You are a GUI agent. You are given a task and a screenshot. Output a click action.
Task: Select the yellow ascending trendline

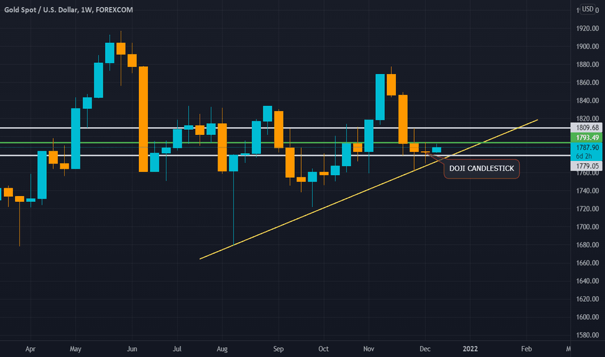369,189
